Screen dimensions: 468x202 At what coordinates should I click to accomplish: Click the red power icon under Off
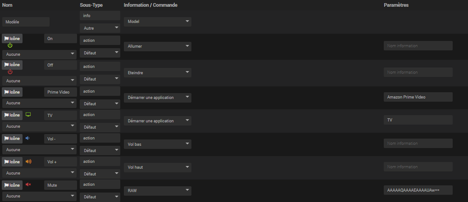coord(10,72)
